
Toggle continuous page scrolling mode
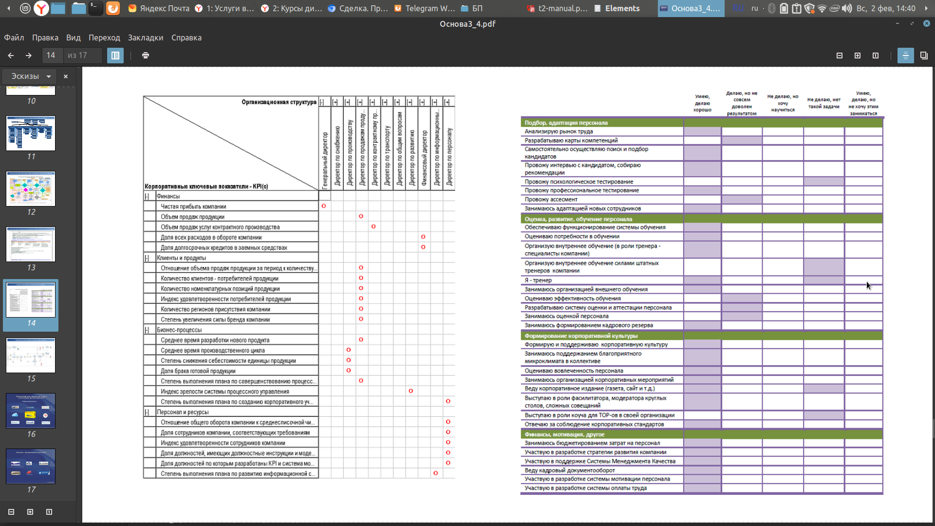pyautogui.click(x=906, y=56)
